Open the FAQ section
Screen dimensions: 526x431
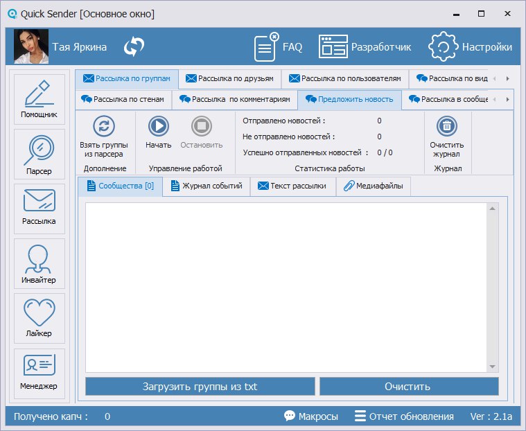point(278,47)
